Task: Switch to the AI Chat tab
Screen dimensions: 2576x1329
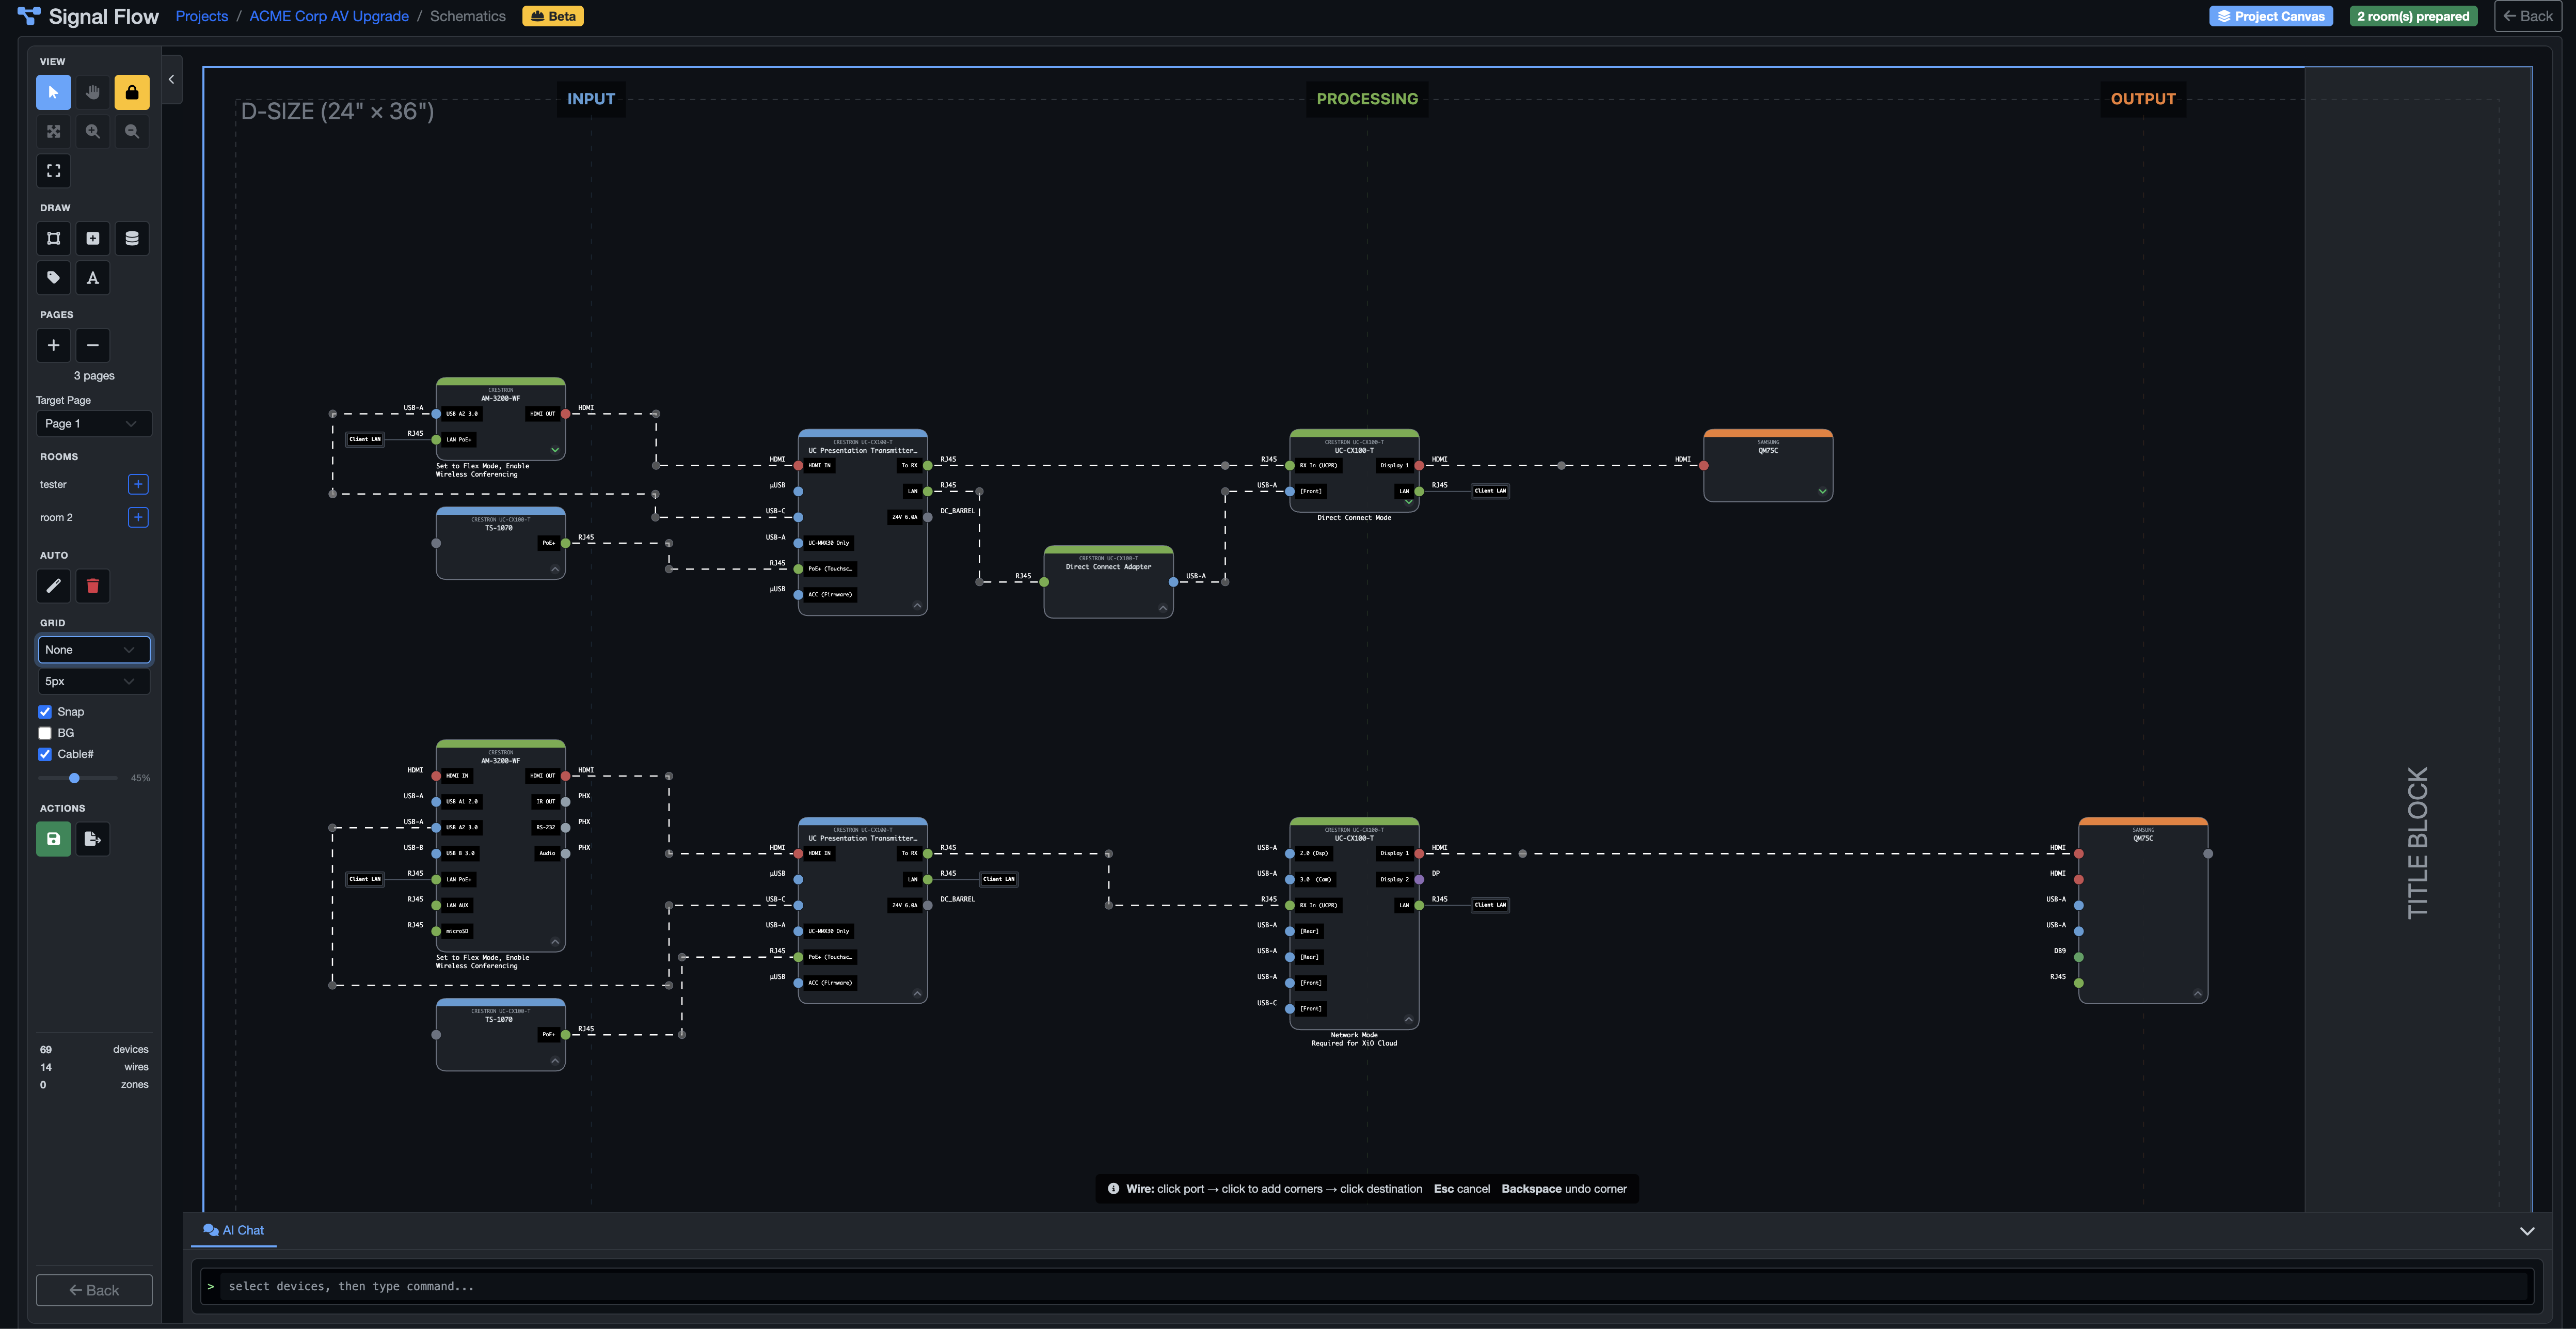Action: click(x=234, y=1230)
